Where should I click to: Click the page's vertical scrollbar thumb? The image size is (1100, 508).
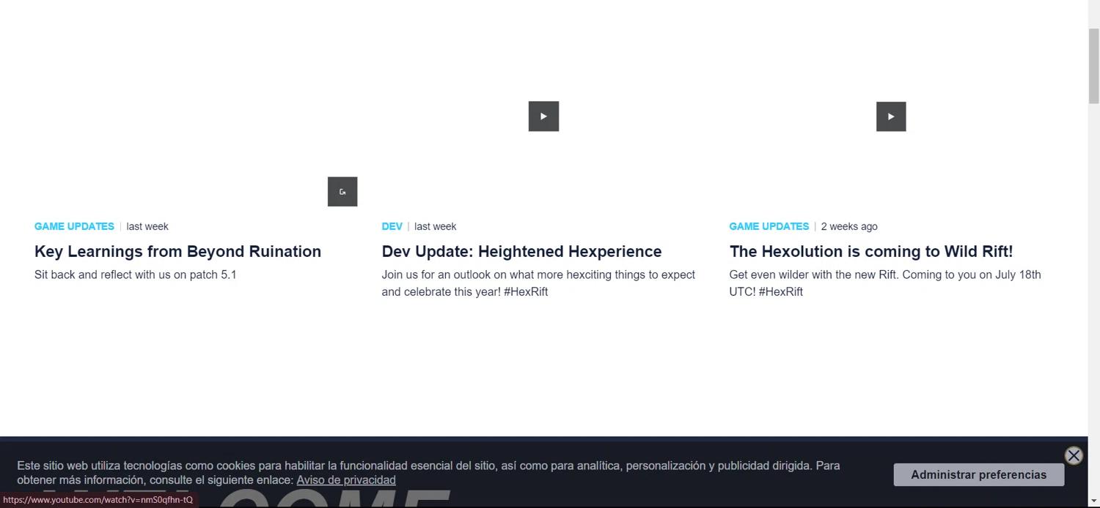coord(1093,66)
